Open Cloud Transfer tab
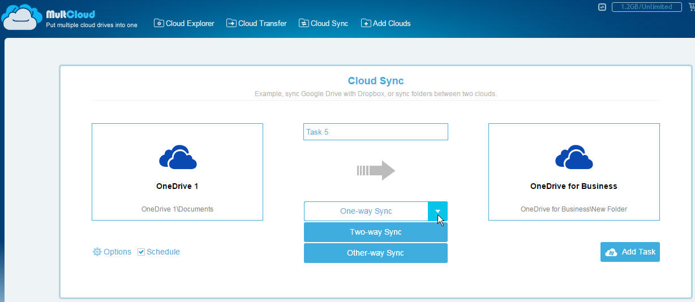695x302 pixels. (x=256, y=23)
